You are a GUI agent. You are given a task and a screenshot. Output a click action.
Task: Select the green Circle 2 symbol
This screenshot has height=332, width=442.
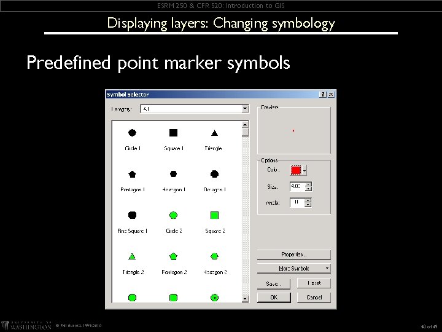[173, 215]
